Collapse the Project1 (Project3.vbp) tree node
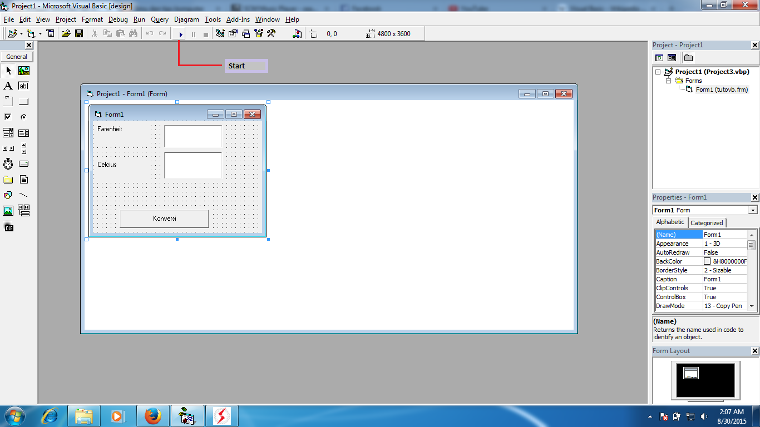This screenshot has width=760, height=427. 658,72
